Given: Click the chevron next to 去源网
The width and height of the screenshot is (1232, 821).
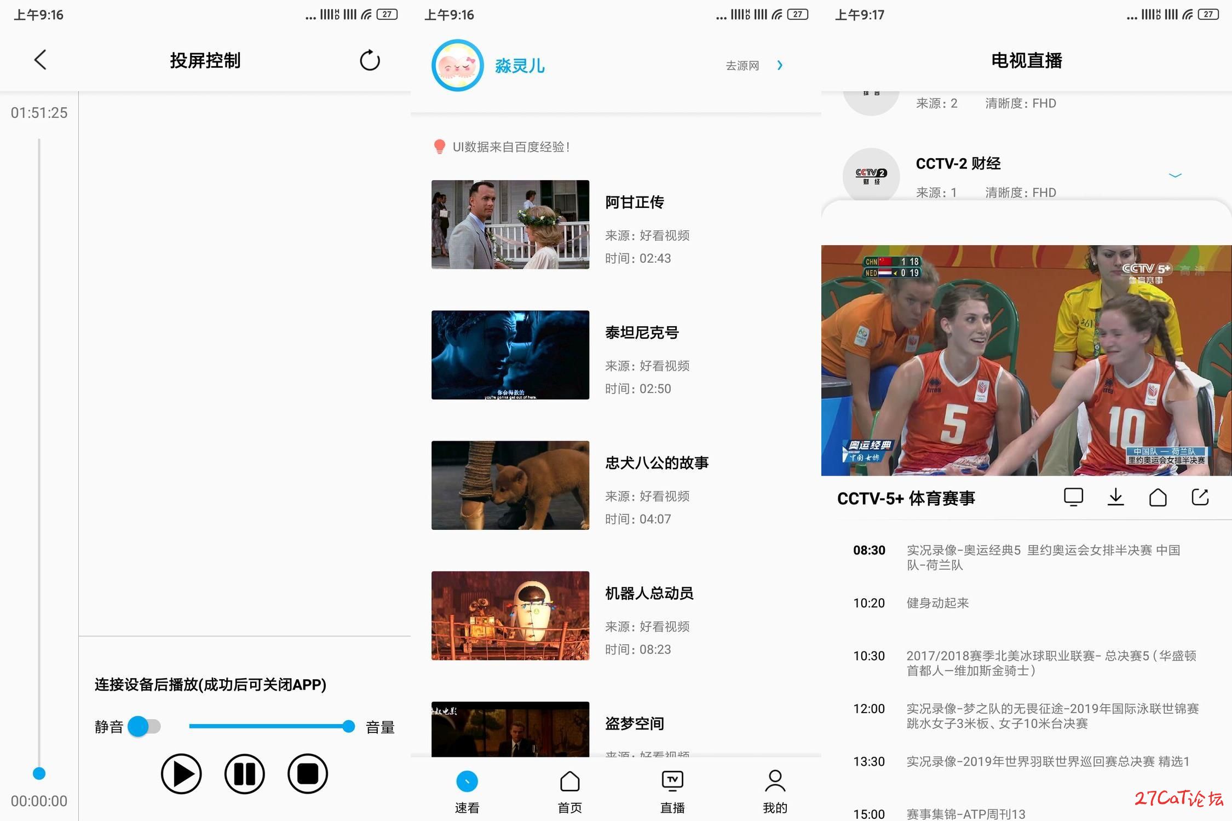Looking at the screenshot, I should [x=780, y=66].
